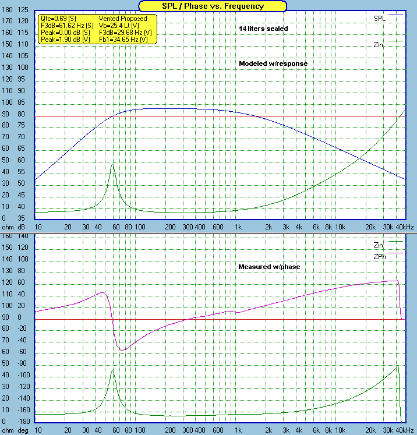Click the green Zin legend line in upper graph

(x=396, y=40)
